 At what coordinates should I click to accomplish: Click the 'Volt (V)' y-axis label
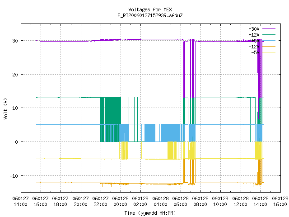[x=5, y=108]
